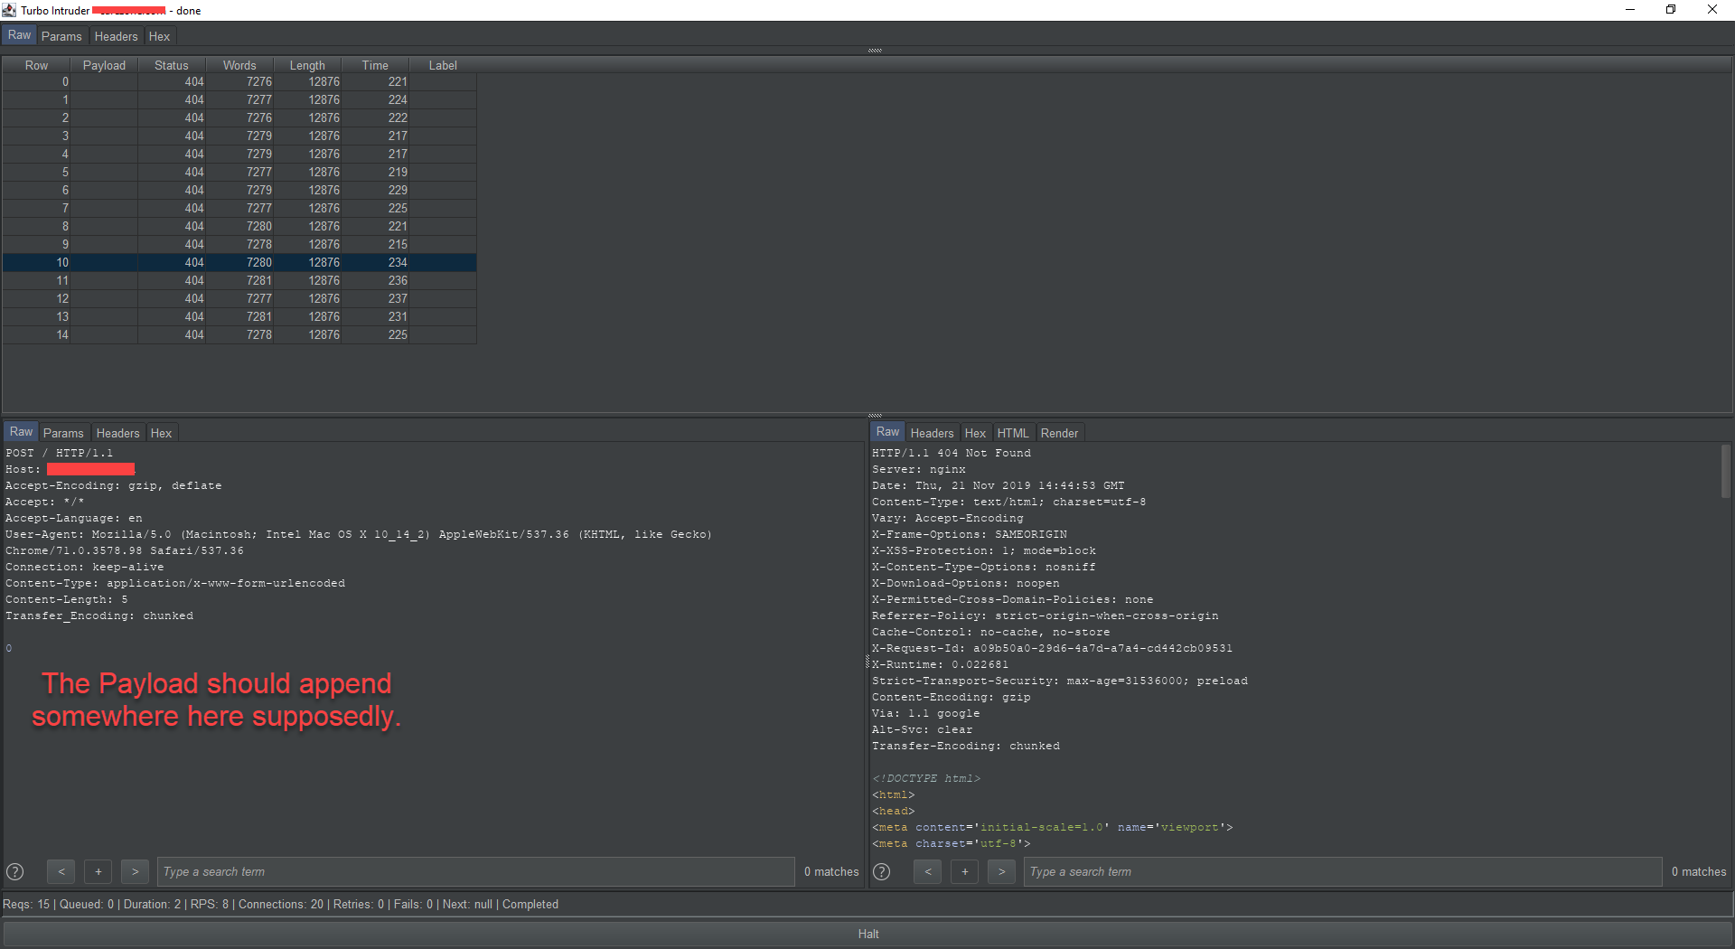Click the previous match arrow for the request search

click(61, 871)
